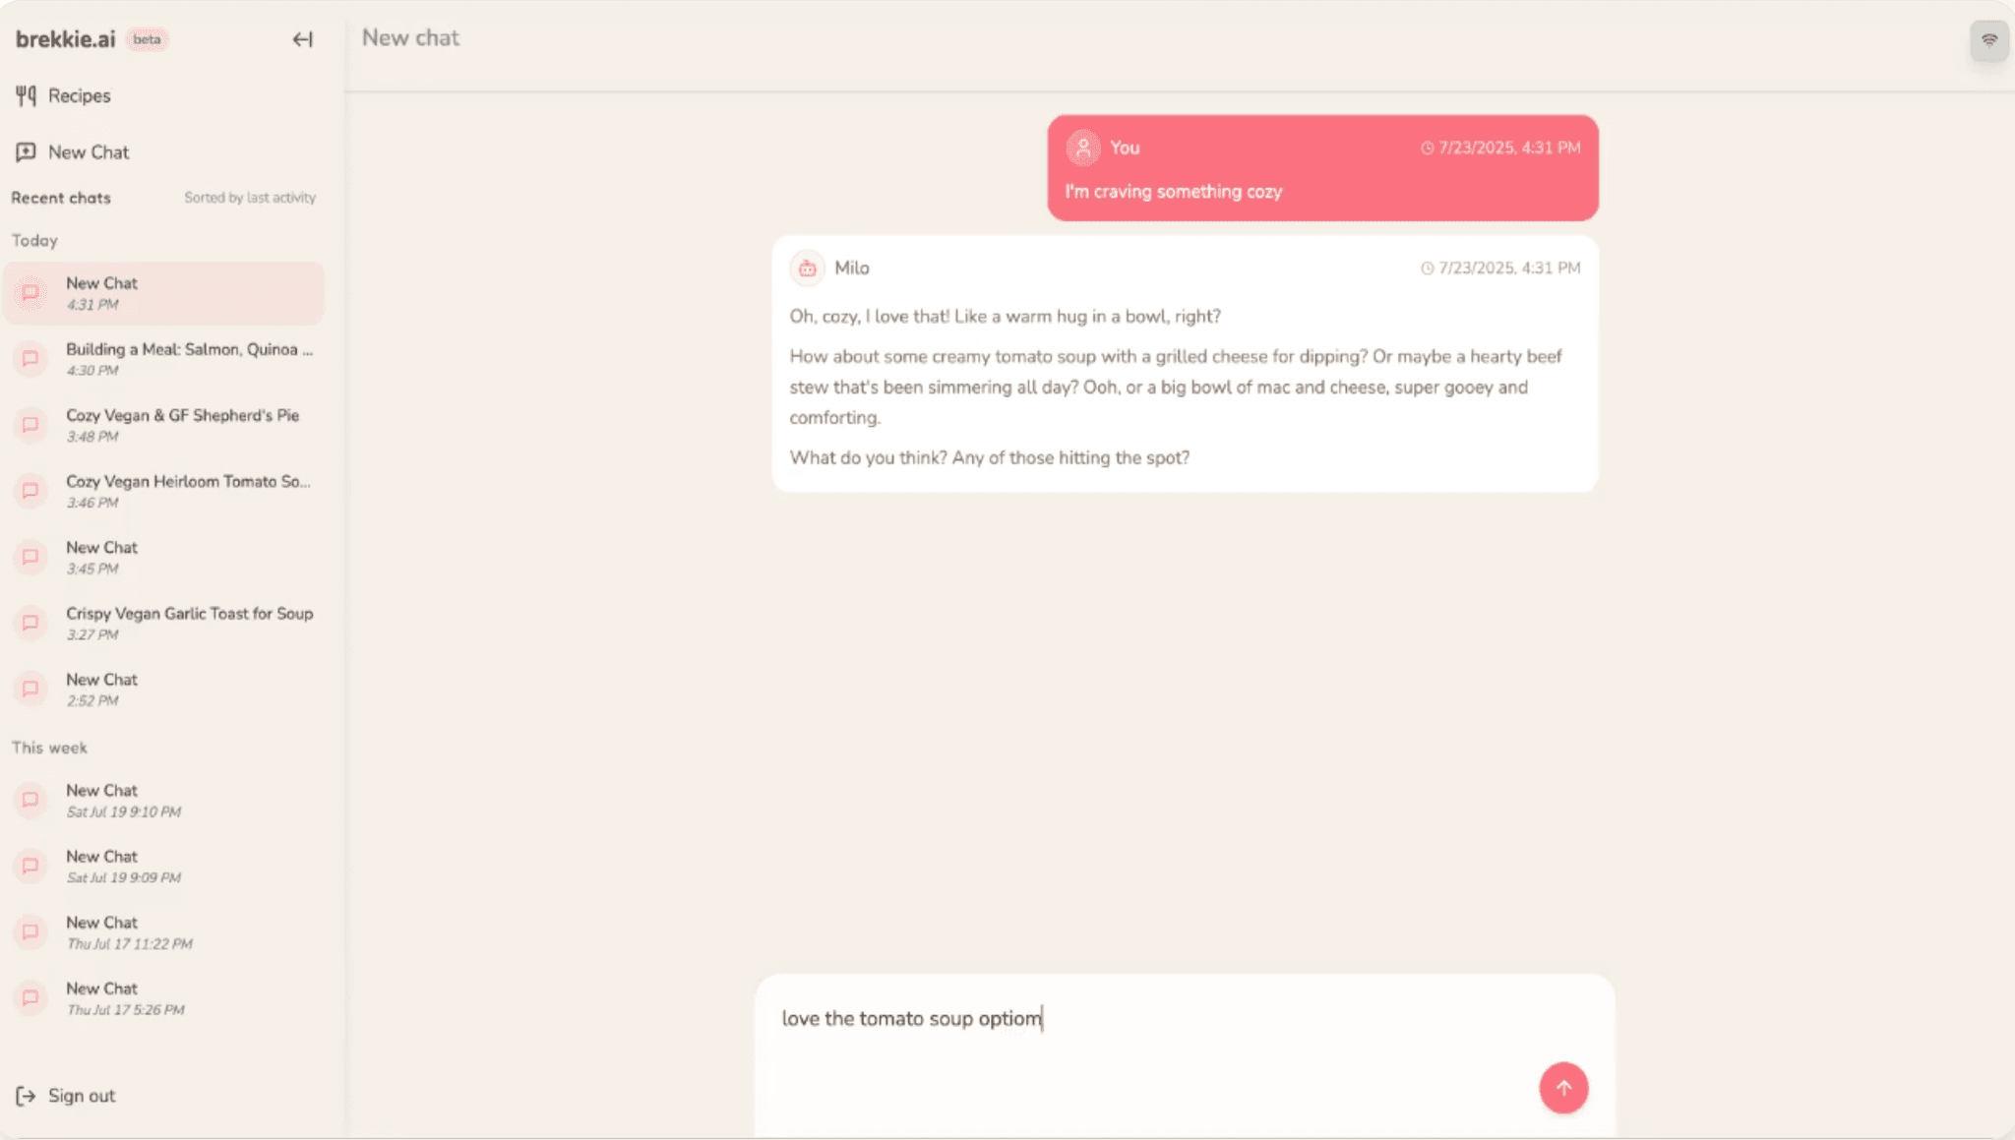Click Milo's 7/23/2025, 4:31 PM timestamp
Image resolution: width=2015 pixels, height=1140 pixels.
[x=1509, y=268]
